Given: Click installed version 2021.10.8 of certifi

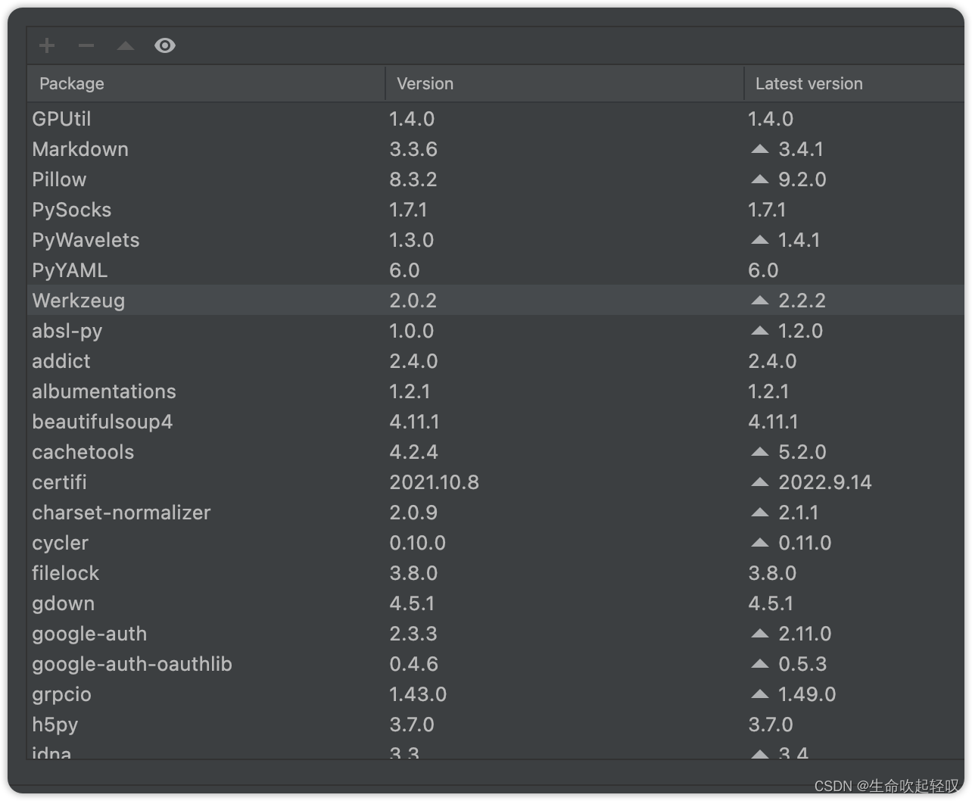Looking at the screenshot, I should point(435,482).
